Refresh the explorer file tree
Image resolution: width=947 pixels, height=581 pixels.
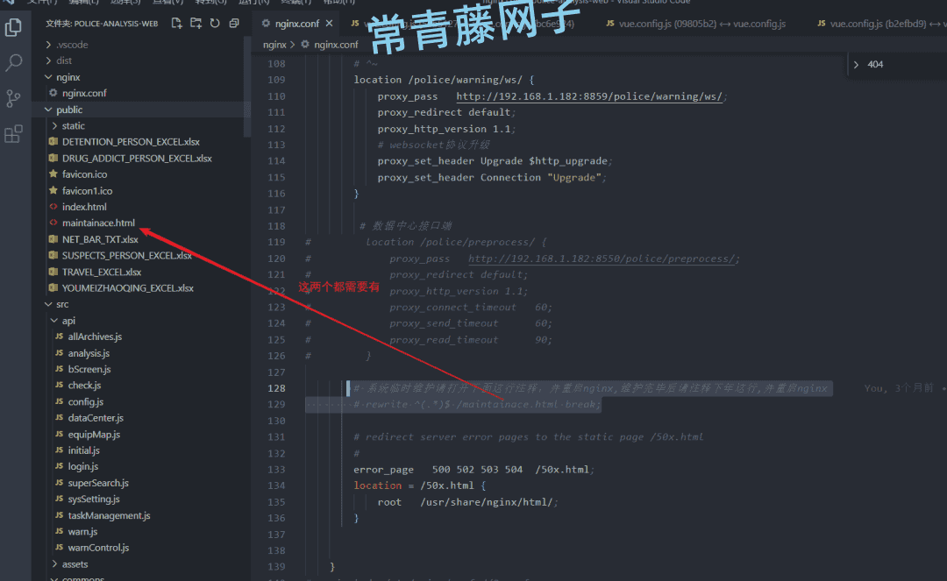(x=215, y=23)
